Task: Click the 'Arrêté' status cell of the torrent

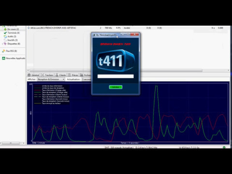Action: pyautogui.click(x=127, y=28)
